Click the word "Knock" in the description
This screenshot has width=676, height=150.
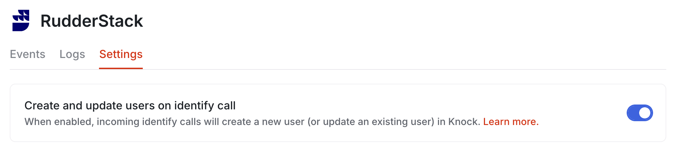point(463,122)
